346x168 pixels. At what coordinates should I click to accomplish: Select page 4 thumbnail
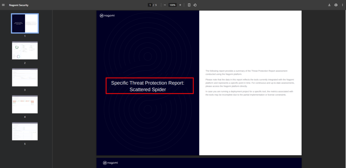click(25, 104)
